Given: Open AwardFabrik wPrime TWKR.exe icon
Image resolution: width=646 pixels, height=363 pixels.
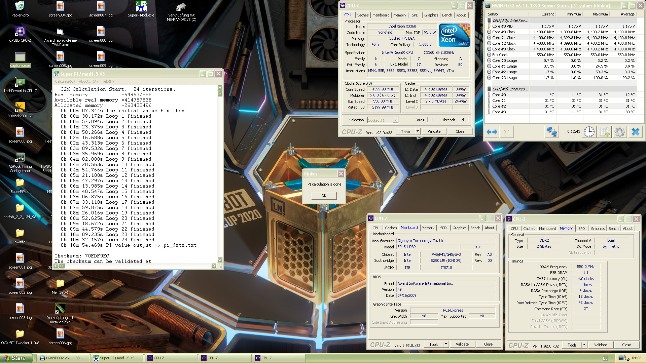Looking at the screenshot, I should [x=60, y=31].
